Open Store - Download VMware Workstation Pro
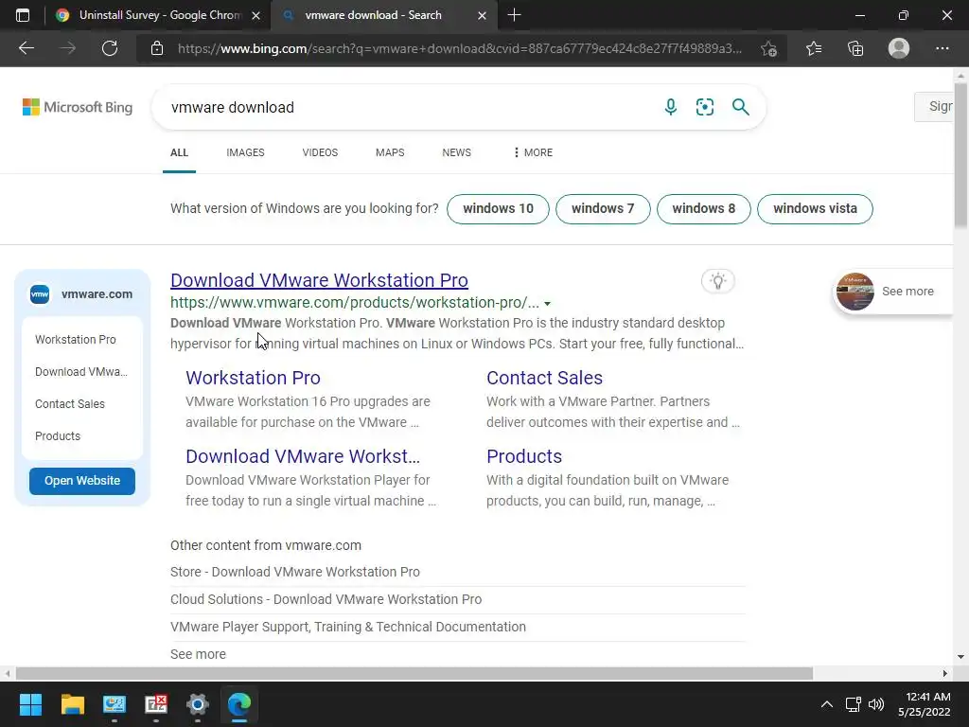Image resolution: width=969 pixels, height=727 pixels. (x=295, y=572)
